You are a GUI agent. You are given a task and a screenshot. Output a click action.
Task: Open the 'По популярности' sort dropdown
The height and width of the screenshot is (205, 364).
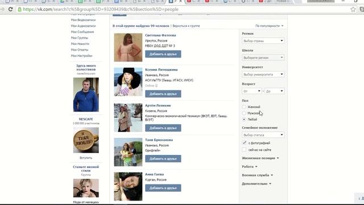(x=269, y=26)
